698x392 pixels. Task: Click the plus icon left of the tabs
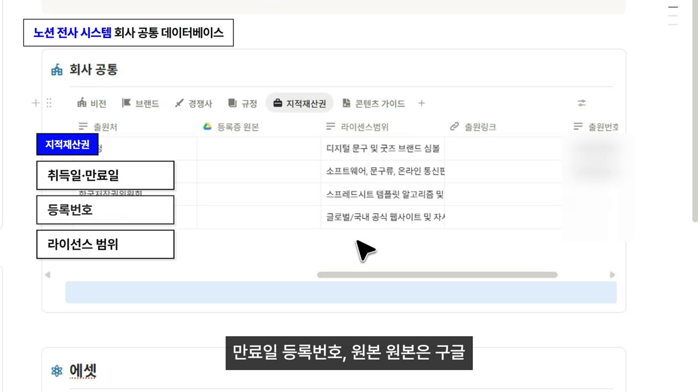click(x=35, y=103)
